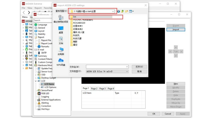Select the 魅影 folder

coord(74,42)
